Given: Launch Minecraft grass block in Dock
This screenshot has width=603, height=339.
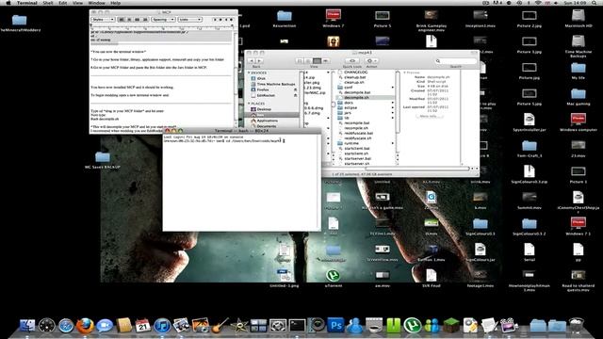Looking at the screenshot, I should pyautogui.click(x=450, y=326).
